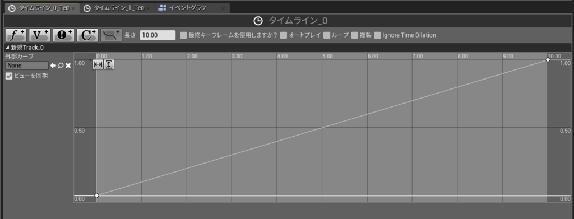The height and width of the screenshot is (219, 574).
Task: Browse to the external curve with the magnifier icon
Action: pyautogui.click(x=61, y=66)
